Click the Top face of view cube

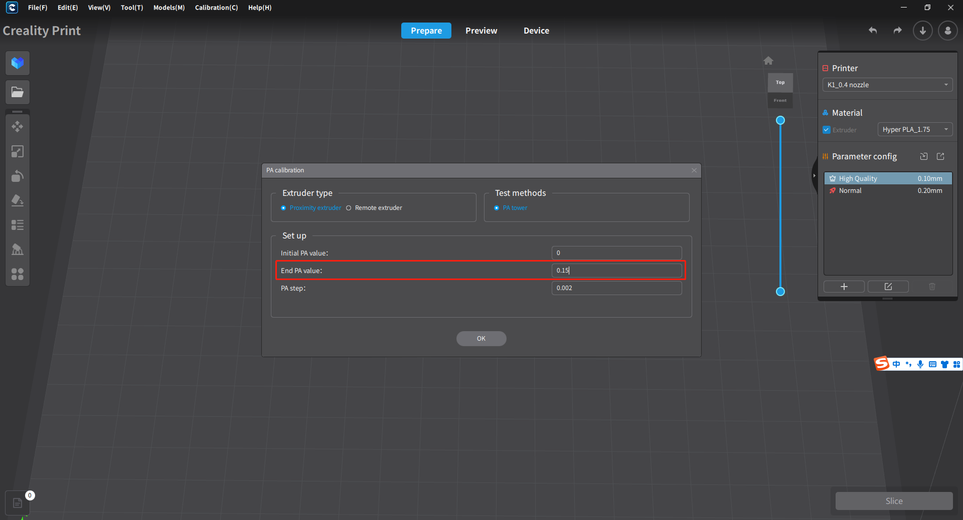(x=780, y=83)
